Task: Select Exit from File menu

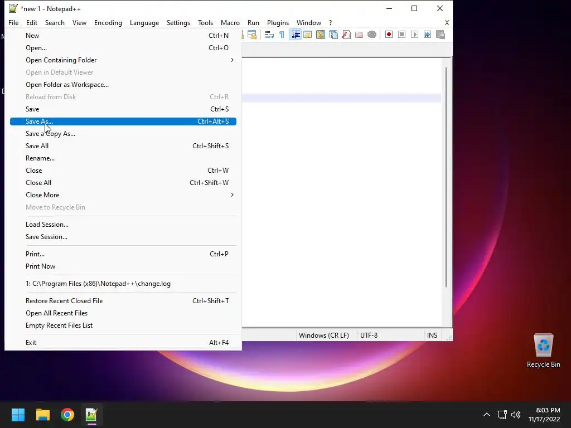Action: [x=123, y=343]
